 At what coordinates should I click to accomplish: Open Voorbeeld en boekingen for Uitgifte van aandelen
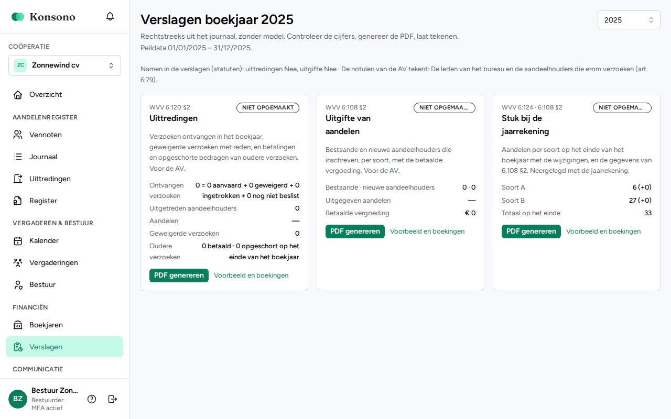[427, 231]
